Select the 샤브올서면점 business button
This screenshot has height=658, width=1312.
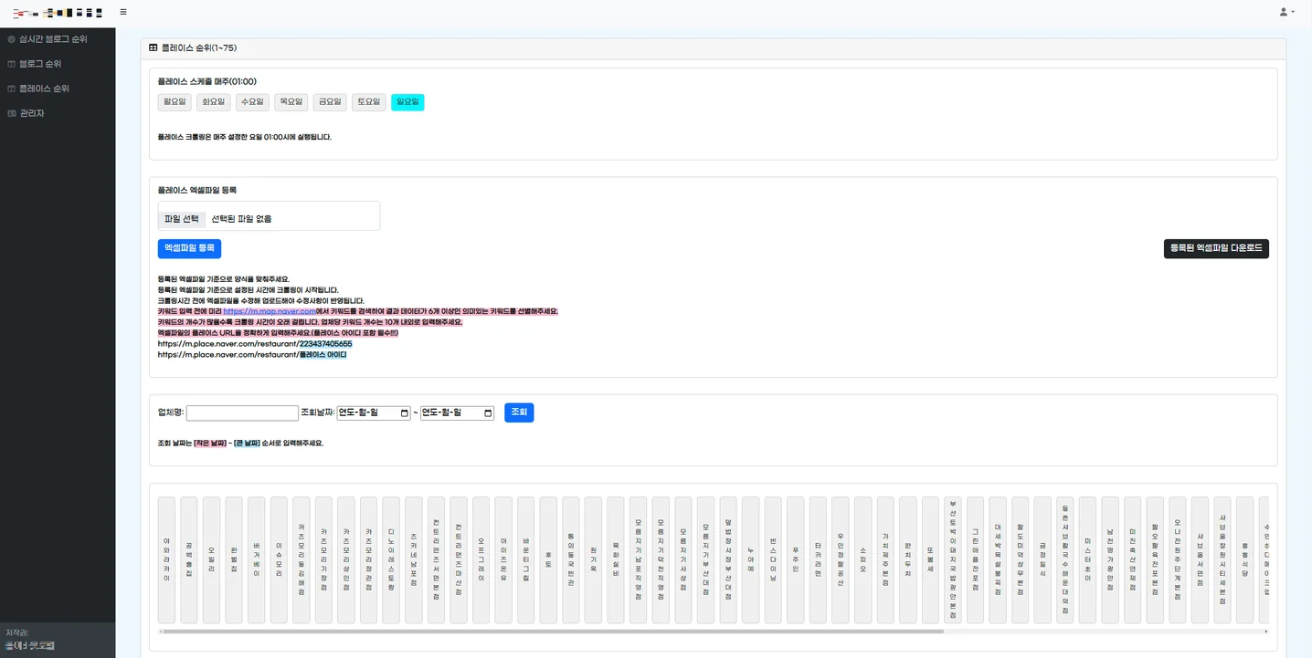tap(1200, 560)
